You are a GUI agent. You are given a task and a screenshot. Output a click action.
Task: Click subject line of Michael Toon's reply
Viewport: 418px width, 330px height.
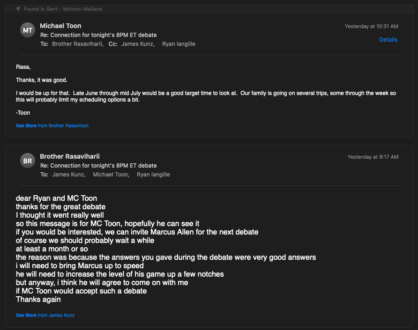98,35
